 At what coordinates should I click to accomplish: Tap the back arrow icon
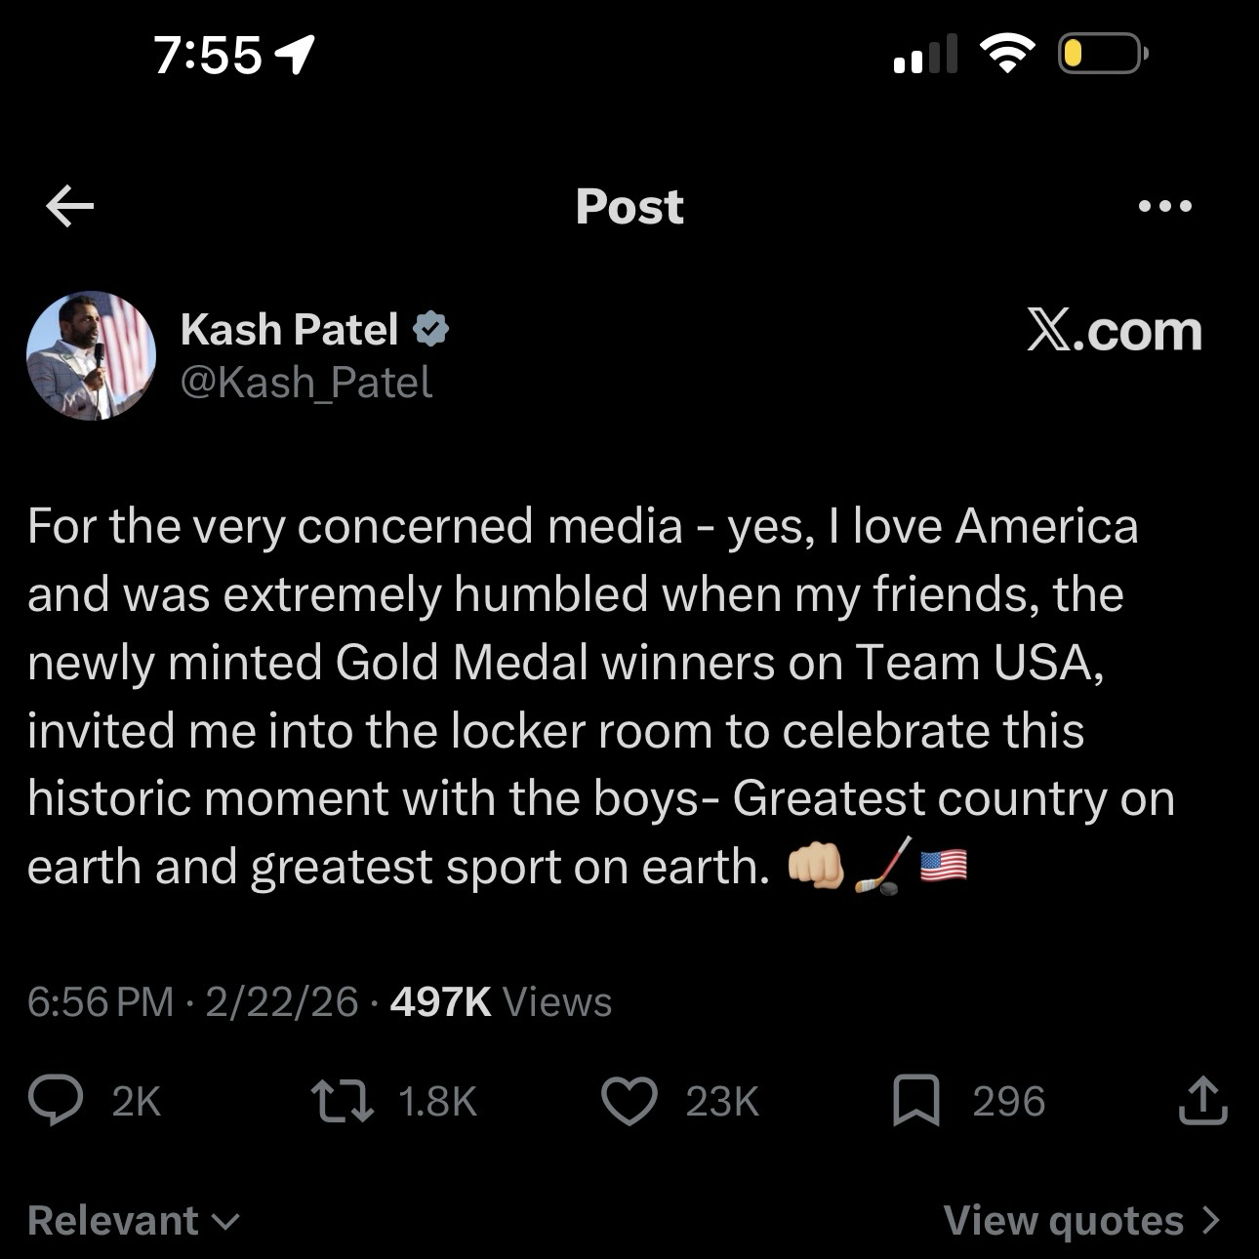tap(70, 206)
